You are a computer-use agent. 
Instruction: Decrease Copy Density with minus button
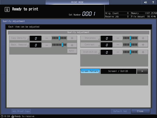pyautogui.click(x=47, y=38)
